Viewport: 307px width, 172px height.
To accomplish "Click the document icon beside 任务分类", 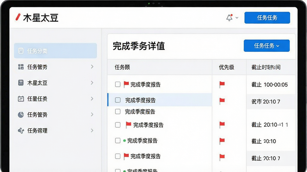I will point(21,51).
